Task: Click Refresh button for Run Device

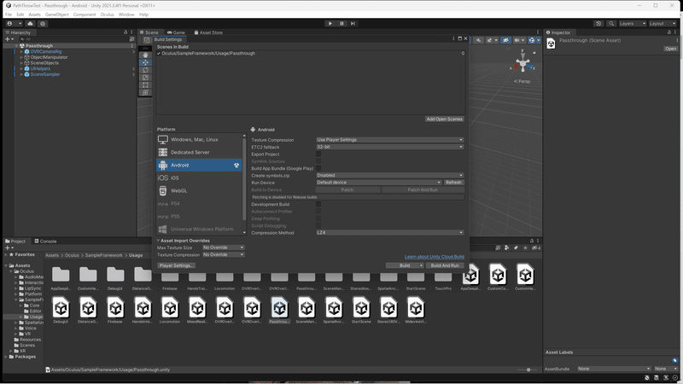Action: click(x=453, y=183)
